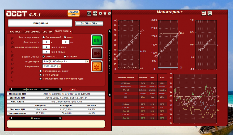233x135 pixels.
Task: Select the DirectX11 radio button
Action: tap(44, 56)
